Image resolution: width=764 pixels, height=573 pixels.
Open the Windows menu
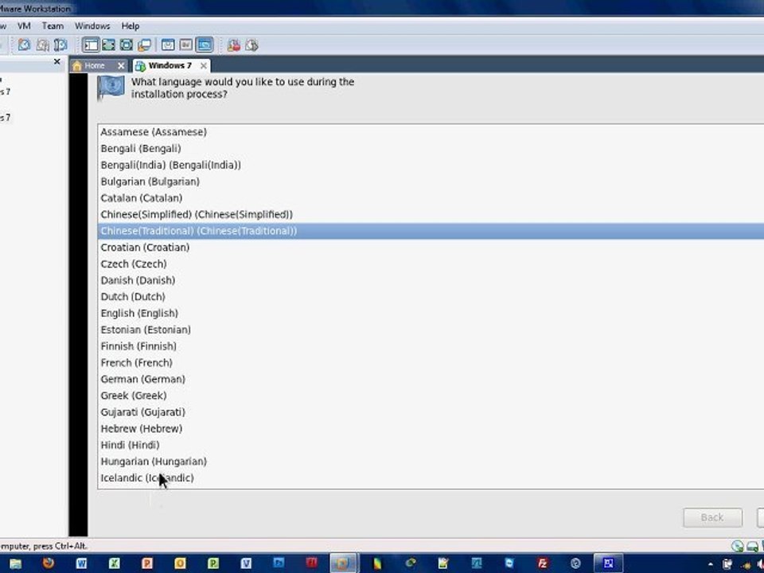(92, 25)
